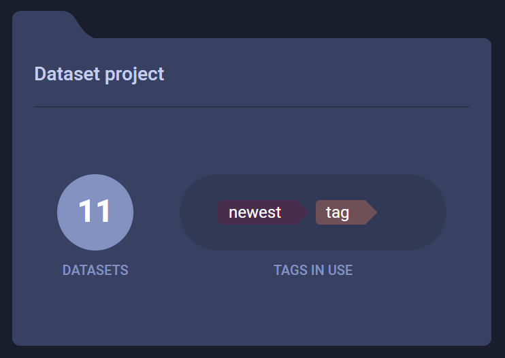The width and height of the screenshot is (505, 358).
Task: Select the DATASETS label under the count
Action: coord(95,270)
